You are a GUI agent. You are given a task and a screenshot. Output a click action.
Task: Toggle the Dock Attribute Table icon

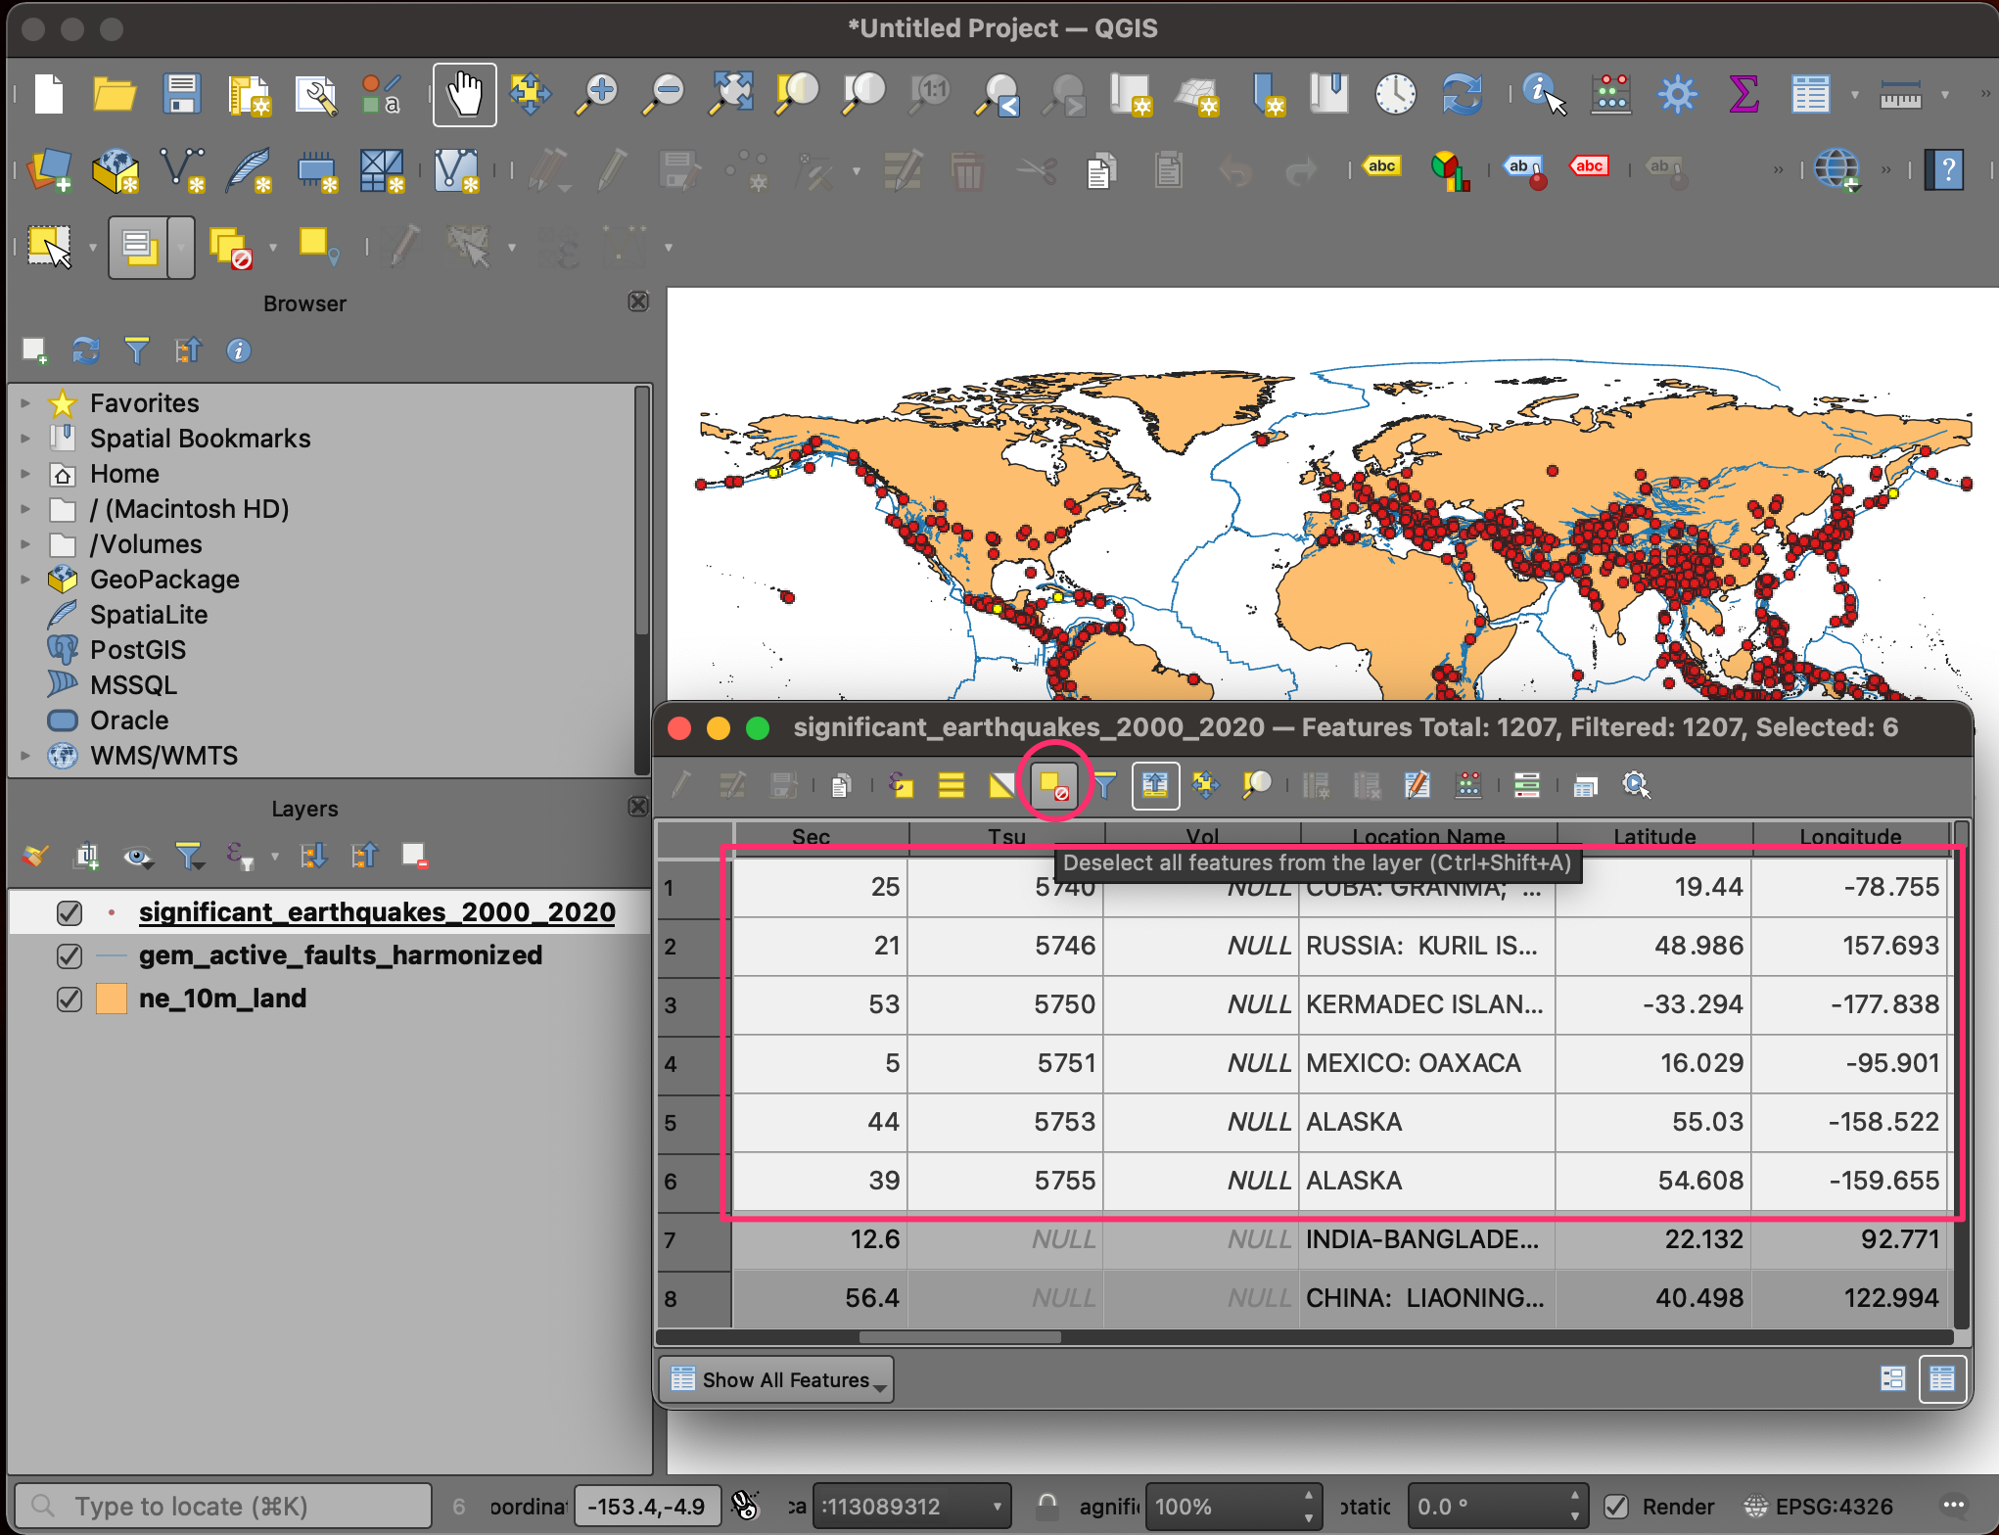pyautogui.click(x=1586, y=784)
